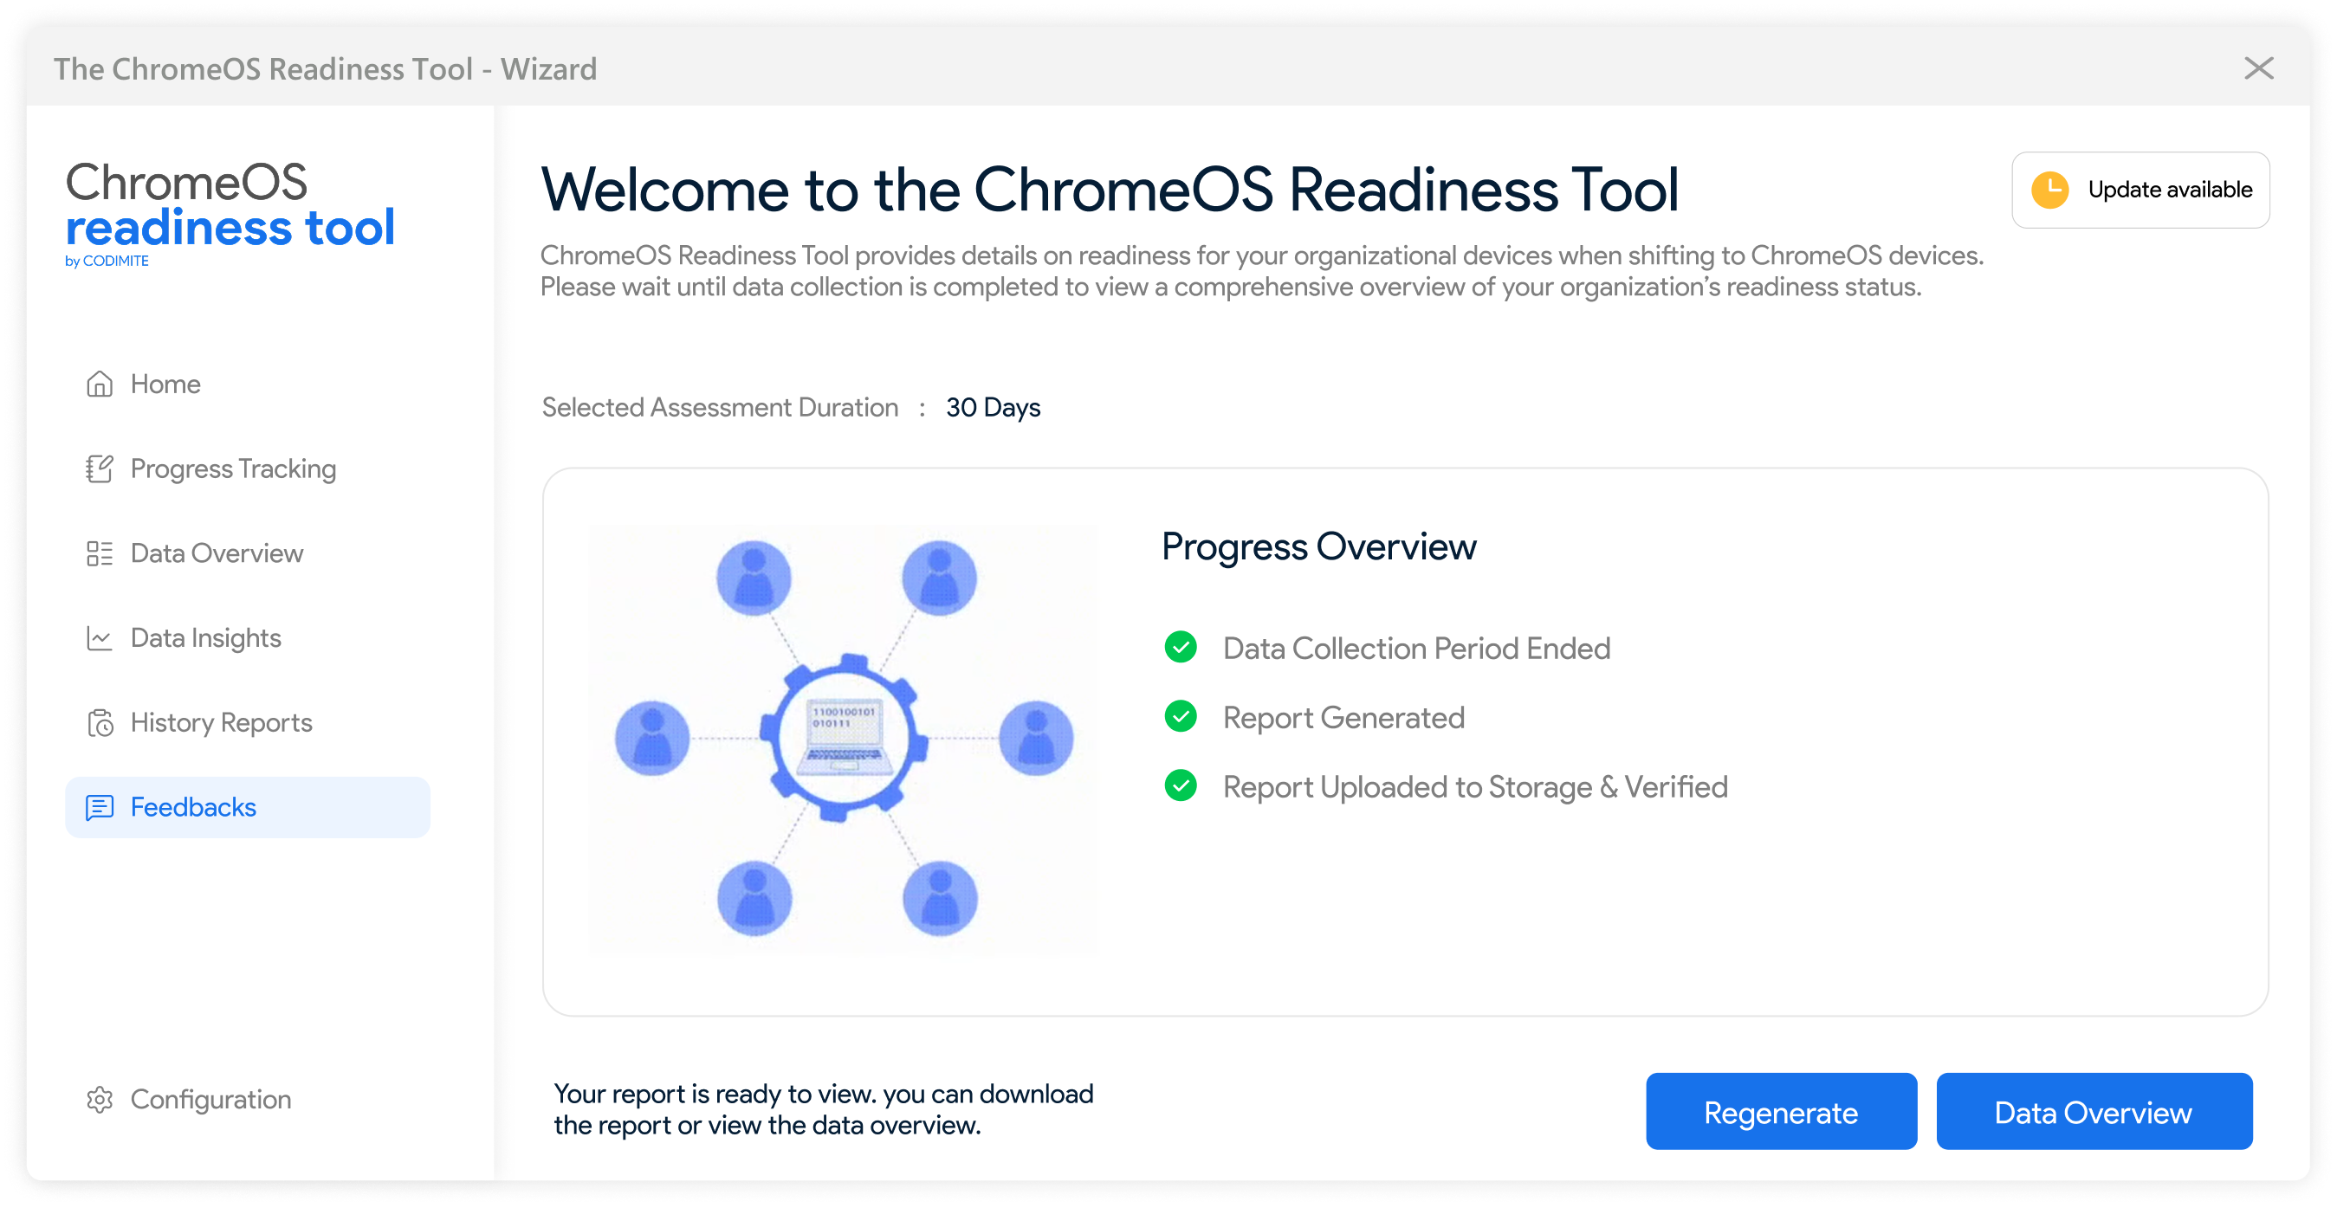Click the network illustration image

pos(843,738)
